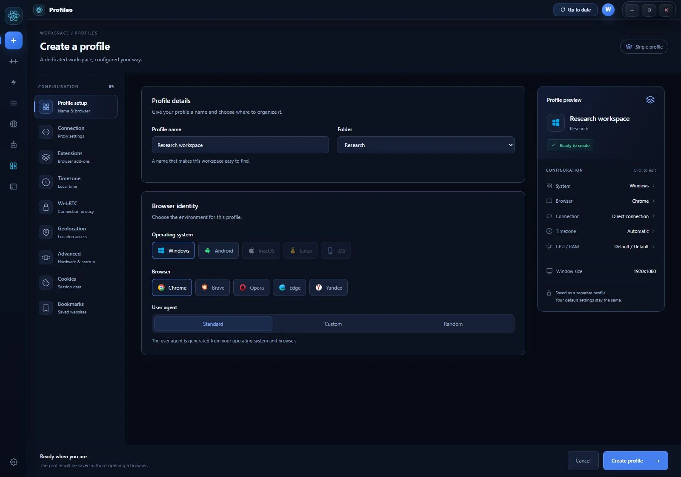
Task: Click the Single profile button
Action: (x=644, y=47)
